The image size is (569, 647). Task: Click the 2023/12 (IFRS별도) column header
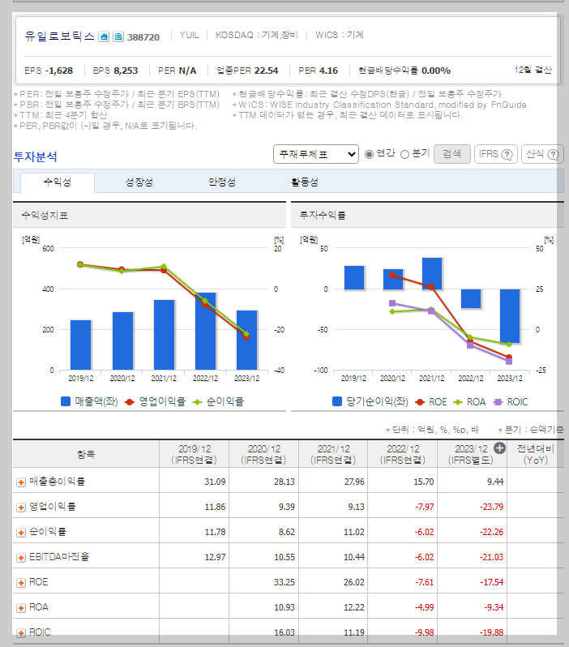click(x=471, y=454)
